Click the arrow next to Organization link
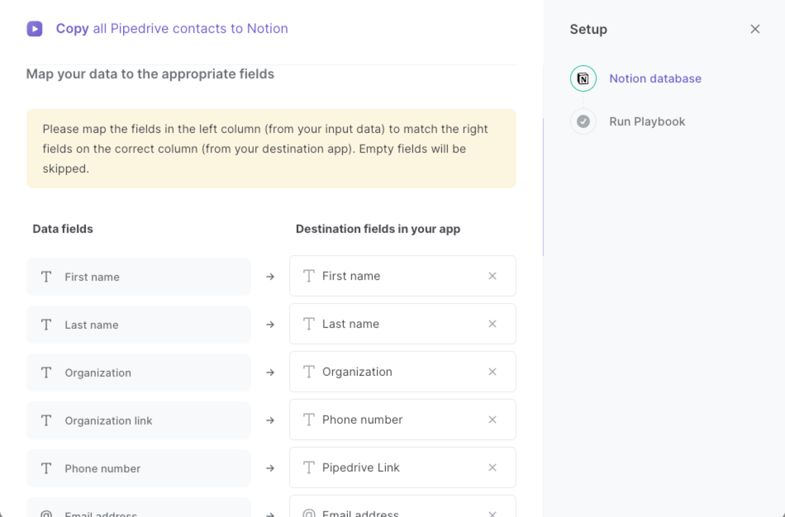Viewport: 785px width, 517px height. click(270, 420)
